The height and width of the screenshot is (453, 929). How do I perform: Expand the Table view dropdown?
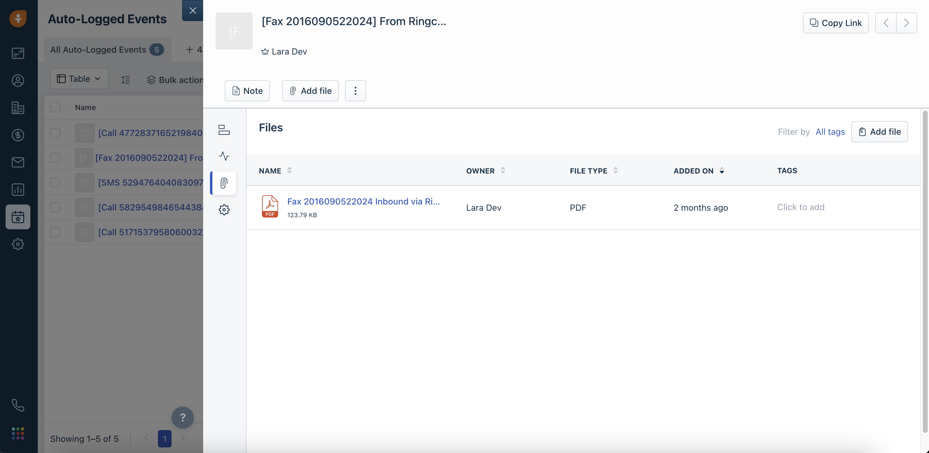coord(79,79)
